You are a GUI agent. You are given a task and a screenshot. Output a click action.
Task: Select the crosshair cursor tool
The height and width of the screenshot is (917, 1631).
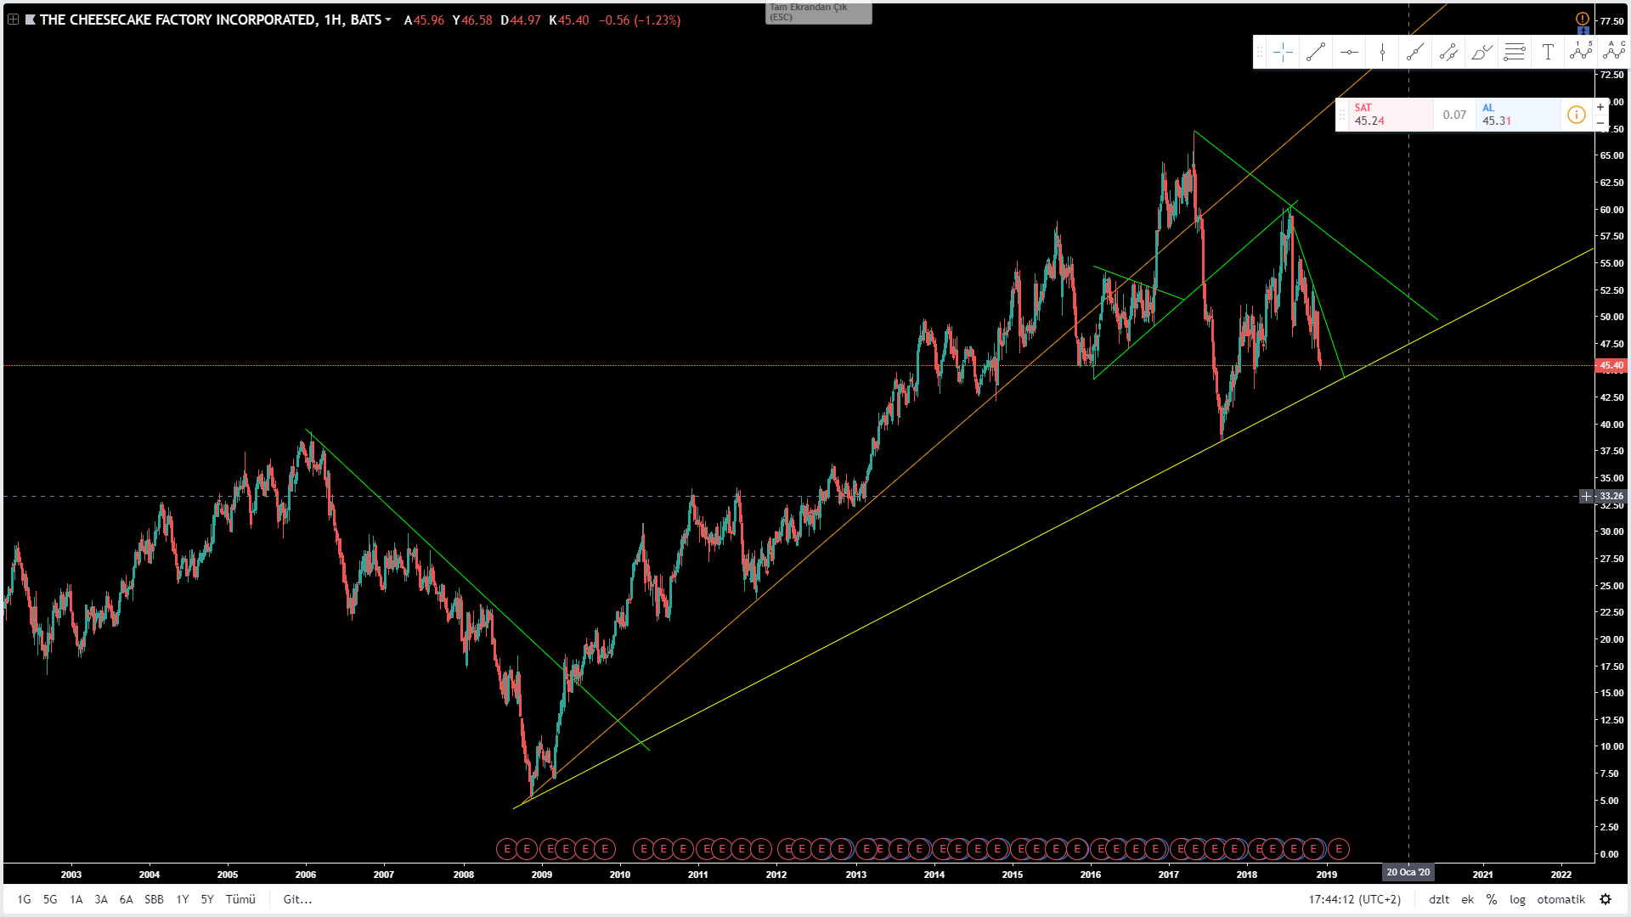pyautogui.click(x=1283, y=53)
